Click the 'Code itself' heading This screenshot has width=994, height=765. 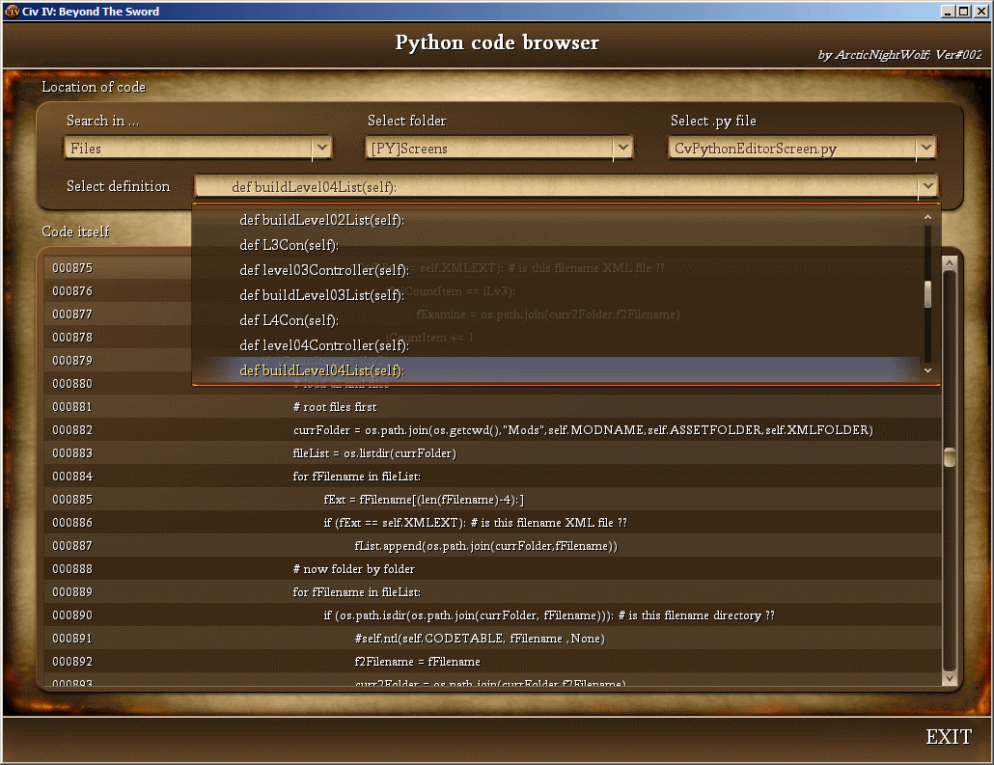75,232
